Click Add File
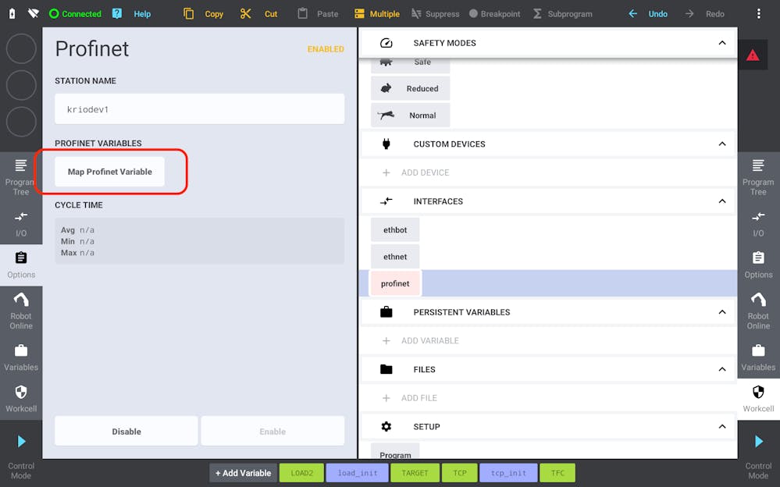Viewport: 780px width, 487px height. [x=409, y=398]
